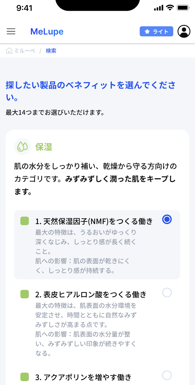Click green swatch beside 表皮ヒアルロン酸 option
Image resolution: width=195 pixels, height=385 pixels.
pos(25,294)
